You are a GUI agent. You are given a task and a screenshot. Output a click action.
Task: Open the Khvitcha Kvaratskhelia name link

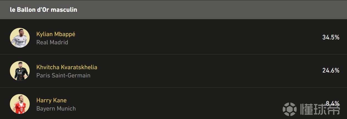(x=67, y=67)
